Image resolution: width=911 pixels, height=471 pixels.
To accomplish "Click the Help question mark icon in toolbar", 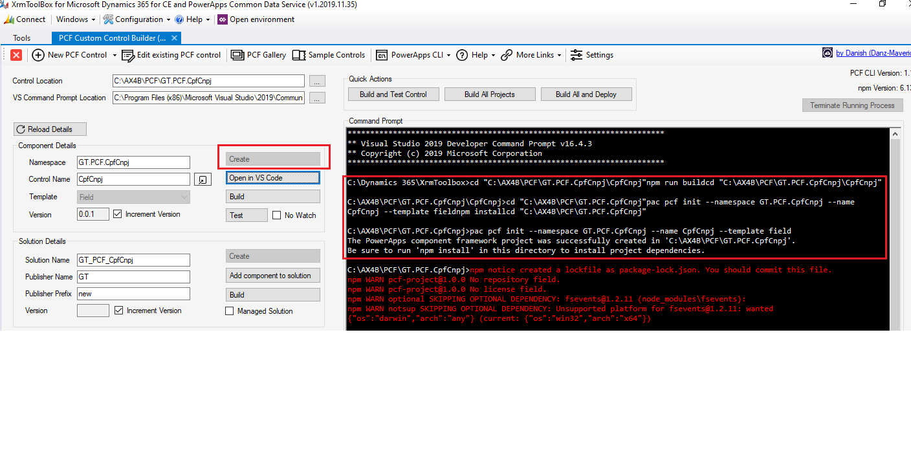I will point(462,55).
